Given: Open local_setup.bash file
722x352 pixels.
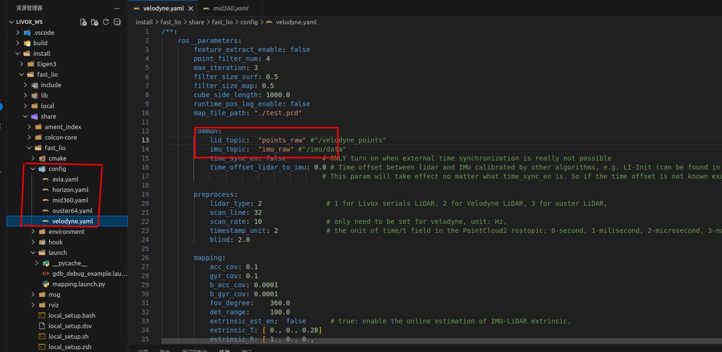Looking at the screenshot, I should (x=72, y=315).
